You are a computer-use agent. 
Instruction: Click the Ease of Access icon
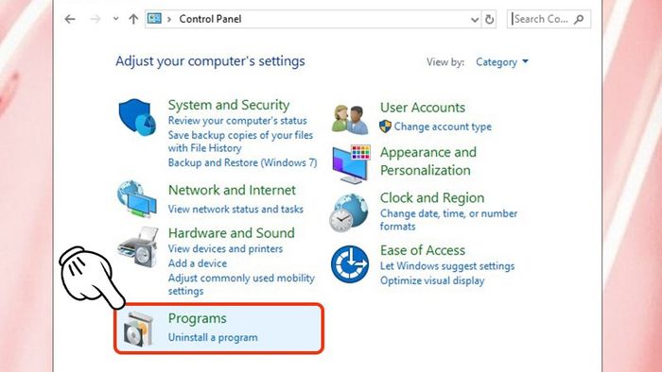click(350, 264)
